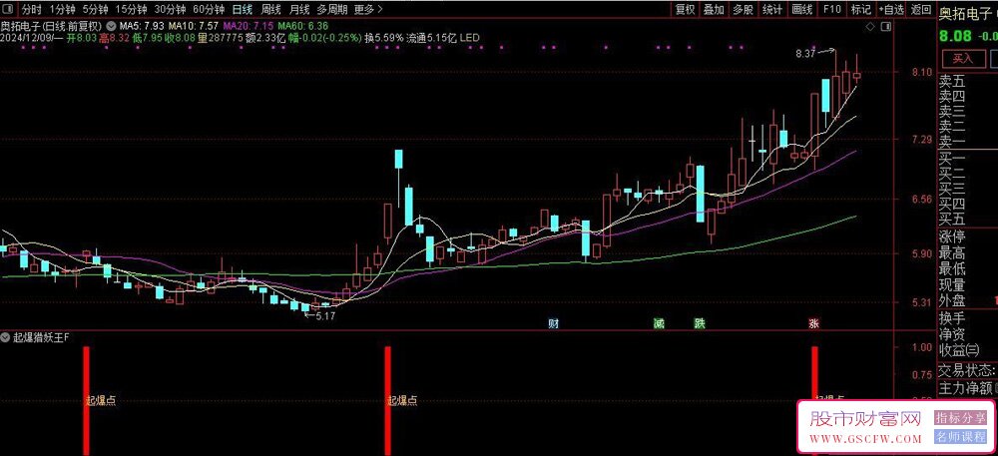This screenshot has width=998, height=456.
Task: Switch to 30分钟 period tab
Action: 170,9
